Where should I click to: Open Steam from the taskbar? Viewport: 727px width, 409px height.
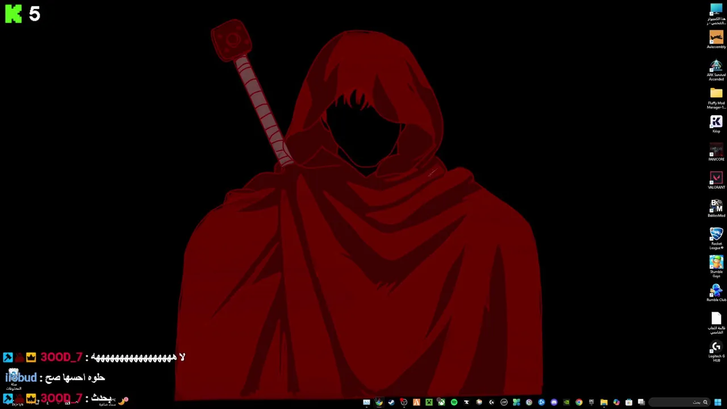point(391,402)
